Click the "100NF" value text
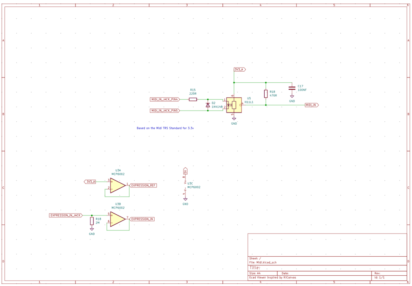This screenshot has height=286, width=412. [x=302, y=90]
